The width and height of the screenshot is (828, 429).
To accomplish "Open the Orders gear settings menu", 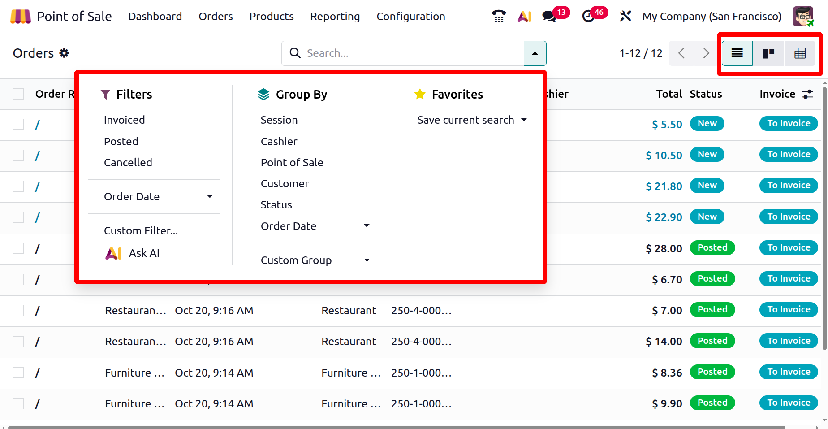I will [x=65, y=53].
